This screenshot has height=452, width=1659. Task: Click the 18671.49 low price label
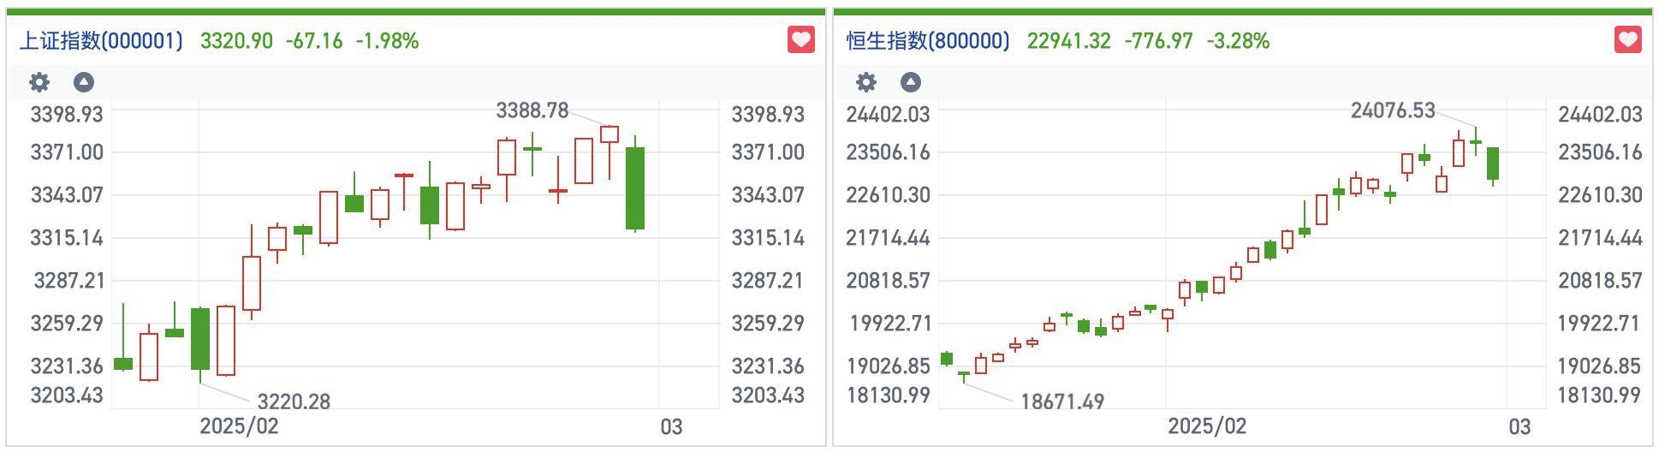[x=1062, y=401]
